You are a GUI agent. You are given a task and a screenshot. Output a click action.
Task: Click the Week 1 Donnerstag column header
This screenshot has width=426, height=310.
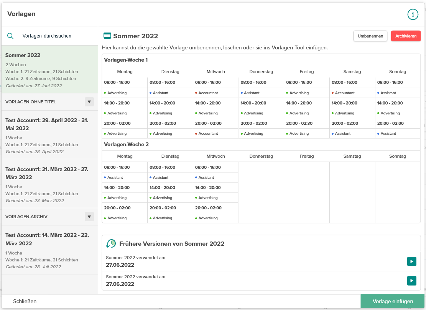(x=261, y=72)
